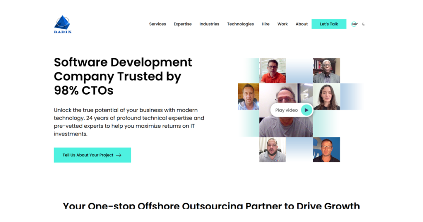Click the headline 'Software Development Company Trusted by 98% CTOs'
Screen dimensions: 423x222
pyautogui.click(x=123, y=76)
